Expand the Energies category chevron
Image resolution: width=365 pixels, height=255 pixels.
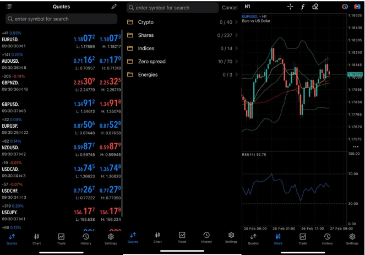237,75
